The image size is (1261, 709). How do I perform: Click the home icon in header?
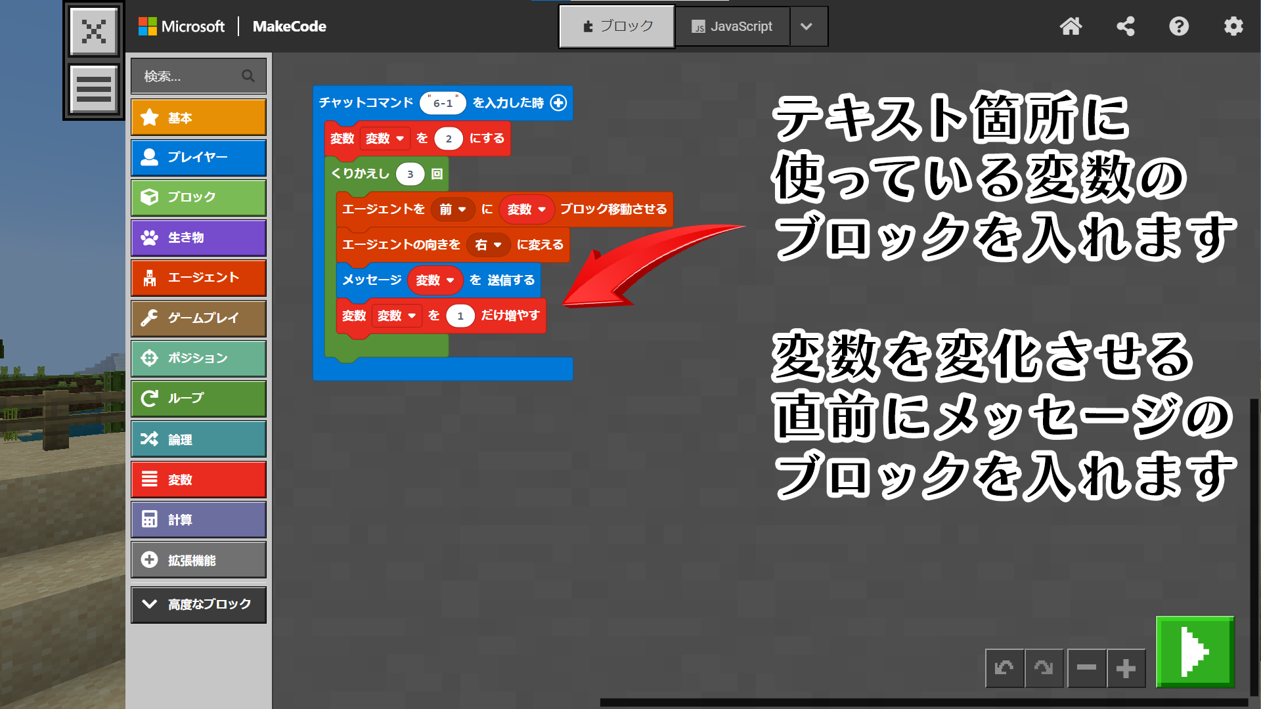(1071, 26)
